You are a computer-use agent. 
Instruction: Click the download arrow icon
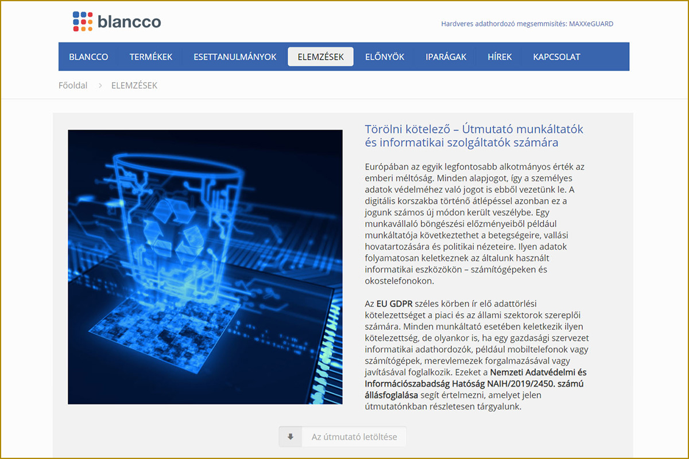tap(291, 437)
